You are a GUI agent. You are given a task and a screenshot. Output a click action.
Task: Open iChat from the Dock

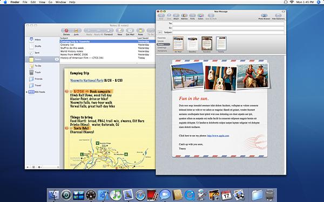point(165,194)
